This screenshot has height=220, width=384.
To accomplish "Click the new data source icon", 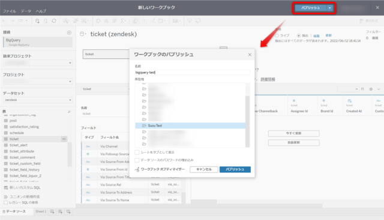I will click(x=37, y=21).
